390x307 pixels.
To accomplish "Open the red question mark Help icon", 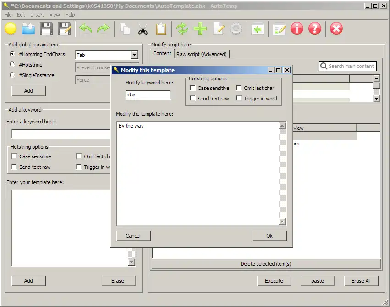I will tap(315, 28).
